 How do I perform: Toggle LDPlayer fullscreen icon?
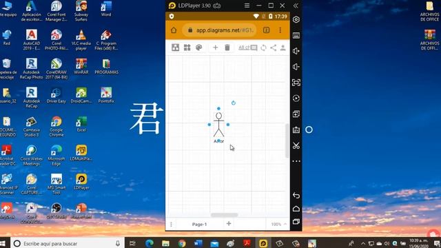(x=296, y=83)
